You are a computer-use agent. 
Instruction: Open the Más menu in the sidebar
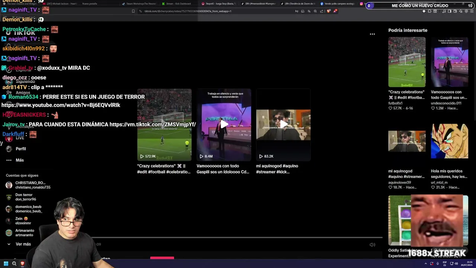[x=15, y=160]
